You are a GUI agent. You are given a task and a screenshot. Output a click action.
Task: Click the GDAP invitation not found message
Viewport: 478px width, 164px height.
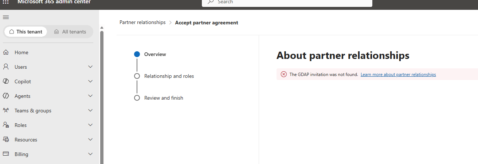[x=324, y=75]
